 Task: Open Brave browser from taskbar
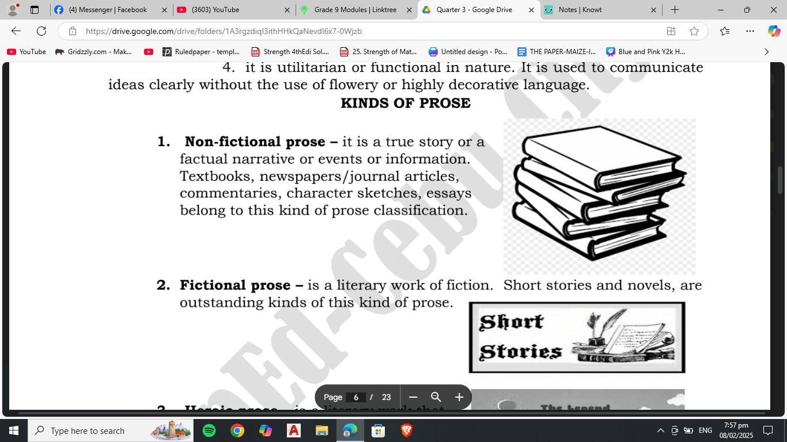click(406, 430)
